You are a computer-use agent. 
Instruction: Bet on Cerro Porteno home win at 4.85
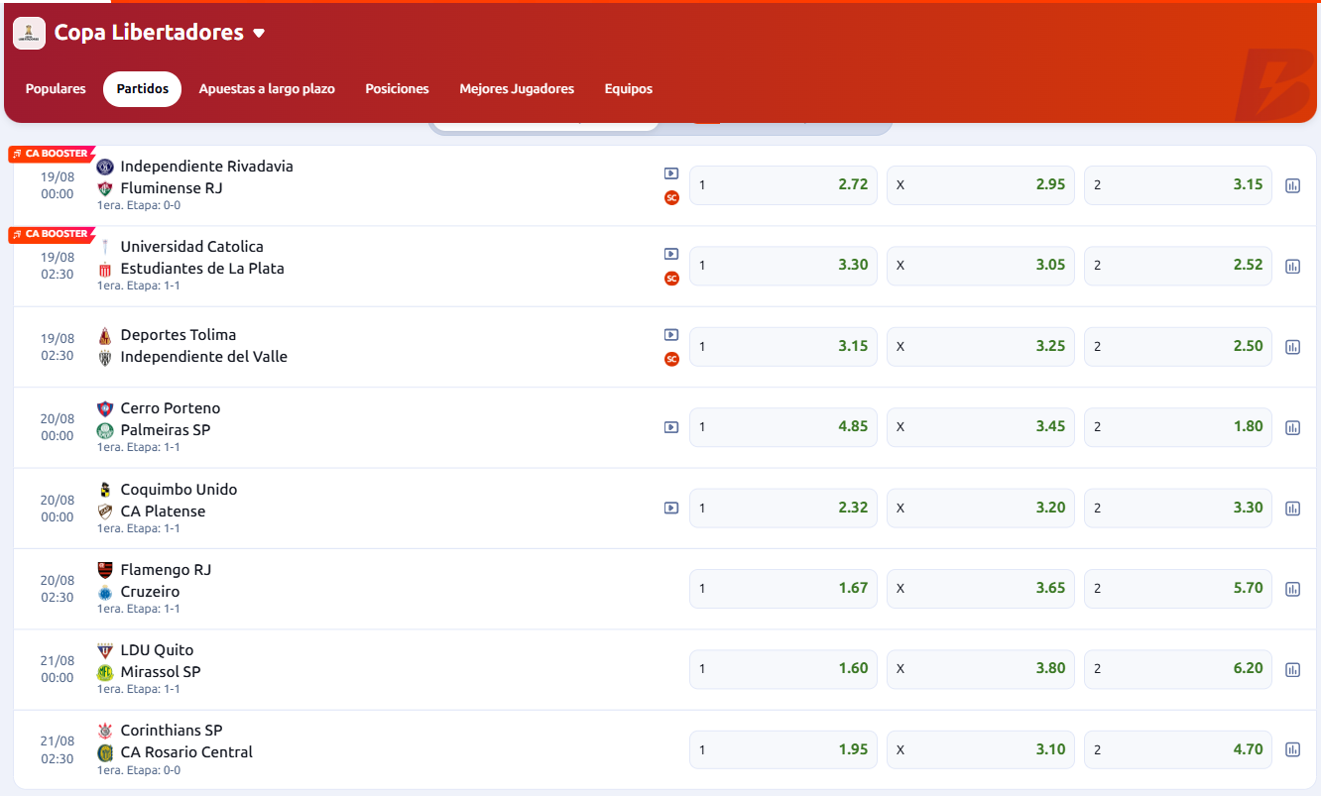(x=783, y=427)
